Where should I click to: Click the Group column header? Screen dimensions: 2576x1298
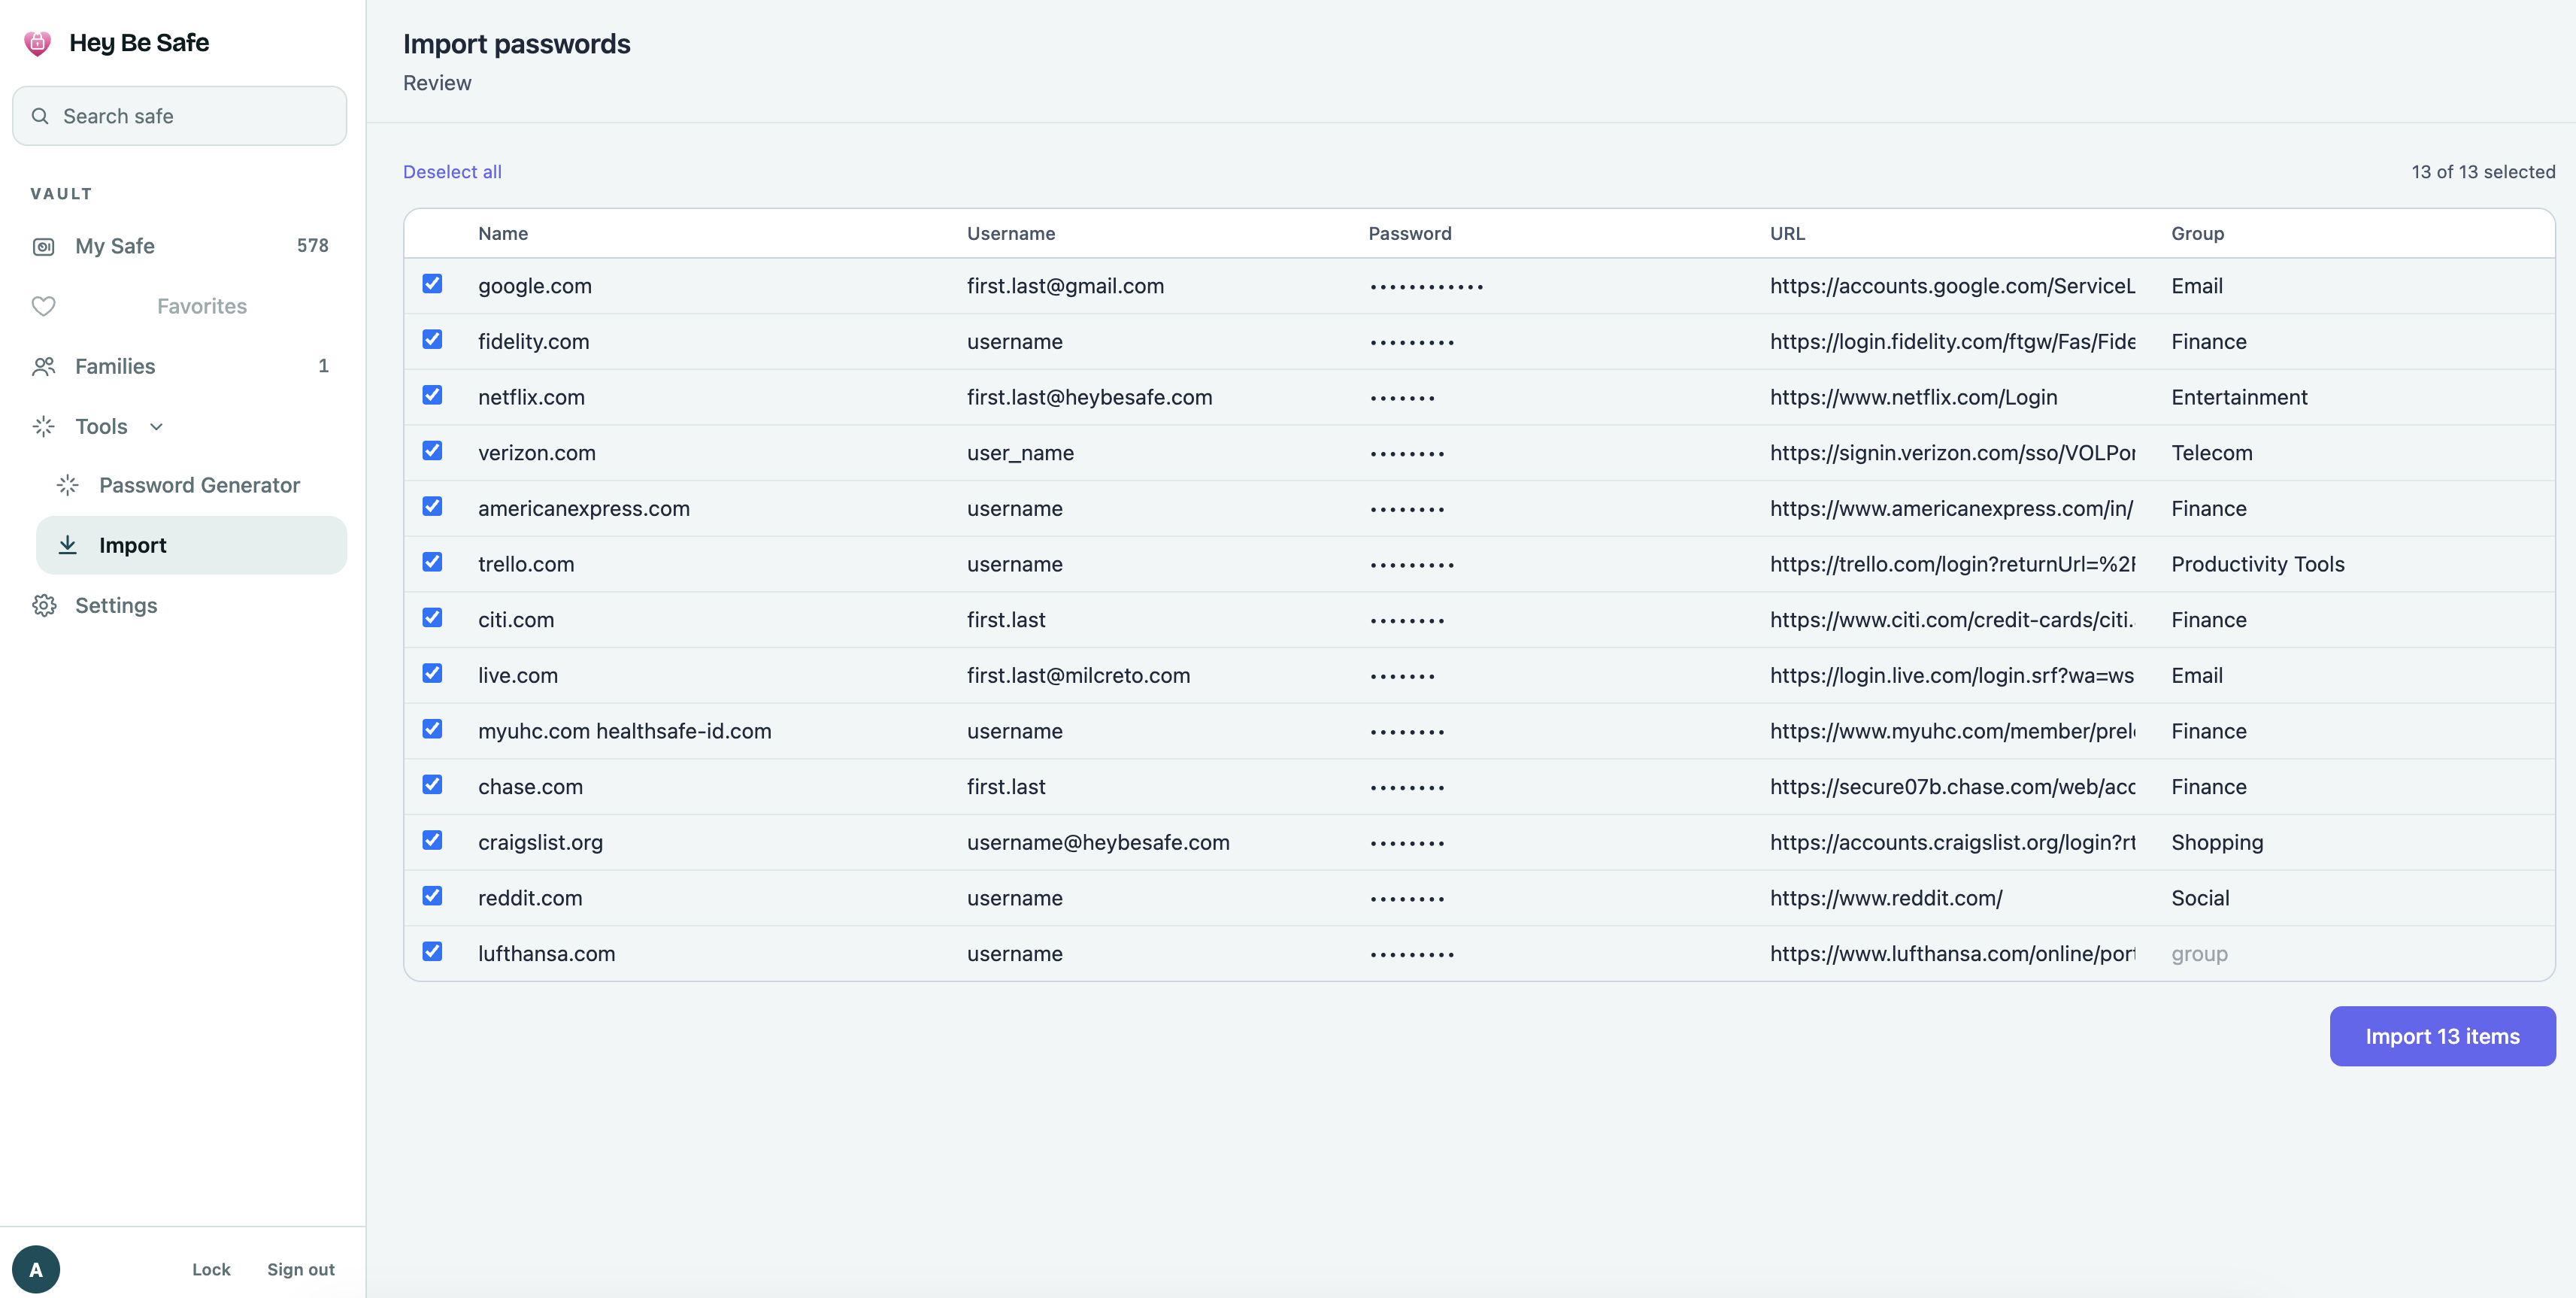(x=2197, y=233)
